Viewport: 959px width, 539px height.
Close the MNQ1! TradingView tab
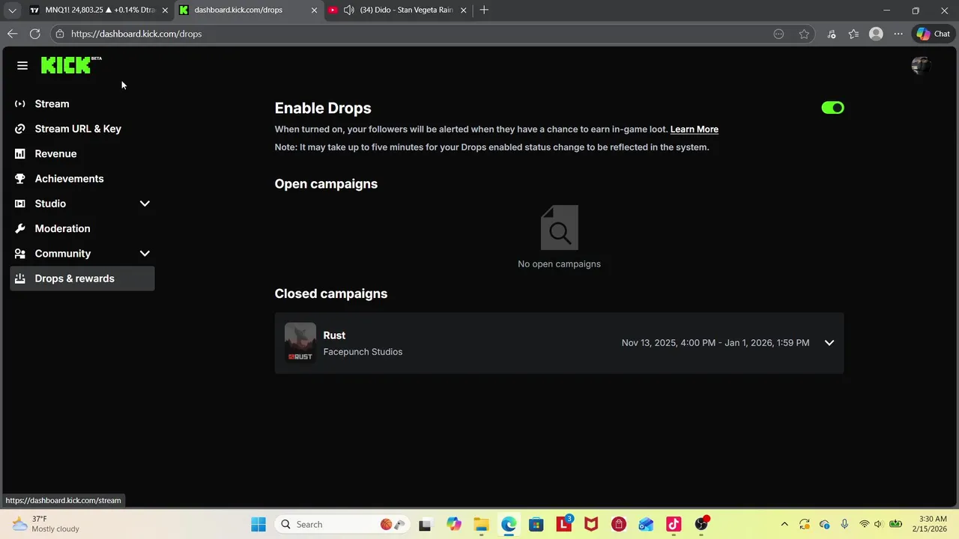pos(165,10)
